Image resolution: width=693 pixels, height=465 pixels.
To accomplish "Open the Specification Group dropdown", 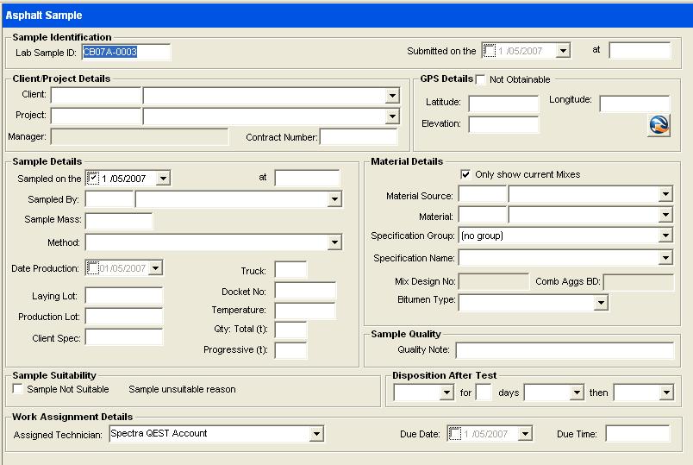I will click(665, 236).
